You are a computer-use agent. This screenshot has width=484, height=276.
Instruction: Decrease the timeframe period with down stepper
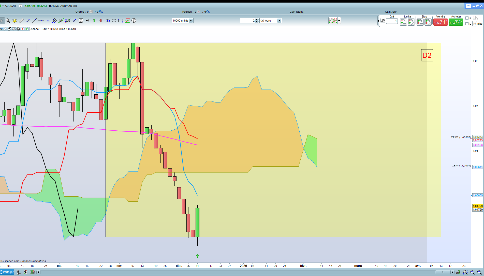tap(257, 22)
